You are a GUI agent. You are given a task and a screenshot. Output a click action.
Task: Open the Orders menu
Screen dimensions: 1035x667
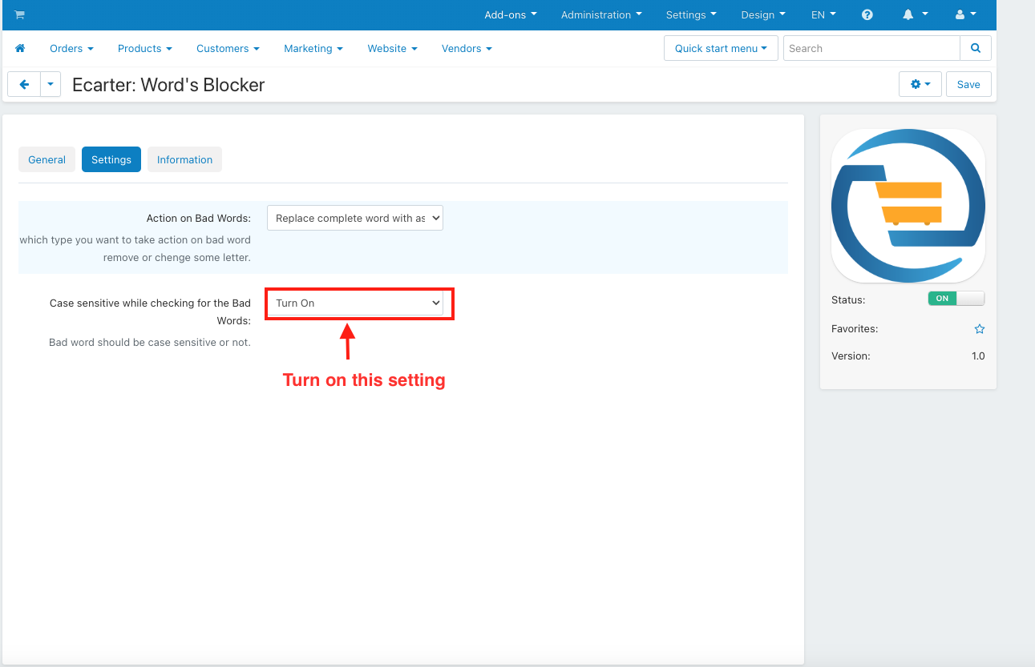(x=71, y=48)
